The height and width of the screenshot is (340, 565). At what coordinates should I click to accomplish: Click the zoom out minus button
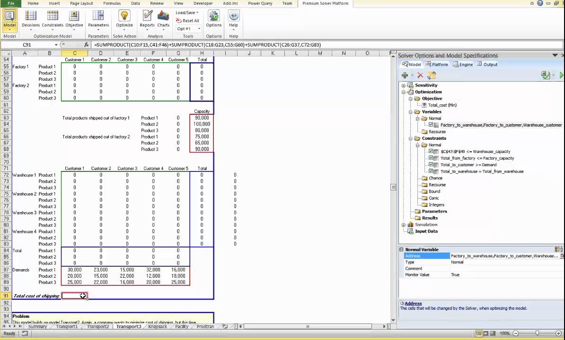coord(516,333)
